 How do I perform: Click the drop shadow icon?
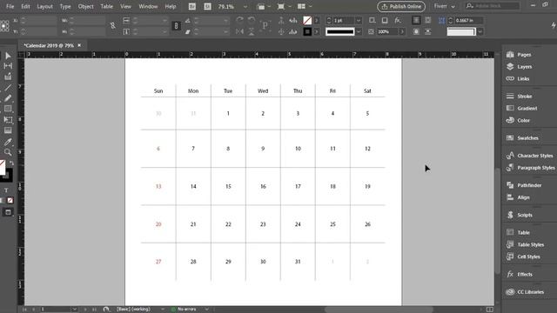pos(385,20)
